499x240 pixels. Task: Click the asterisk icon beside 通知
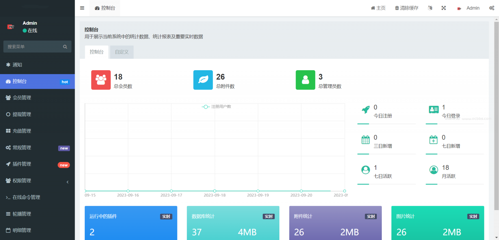point(8,65)
